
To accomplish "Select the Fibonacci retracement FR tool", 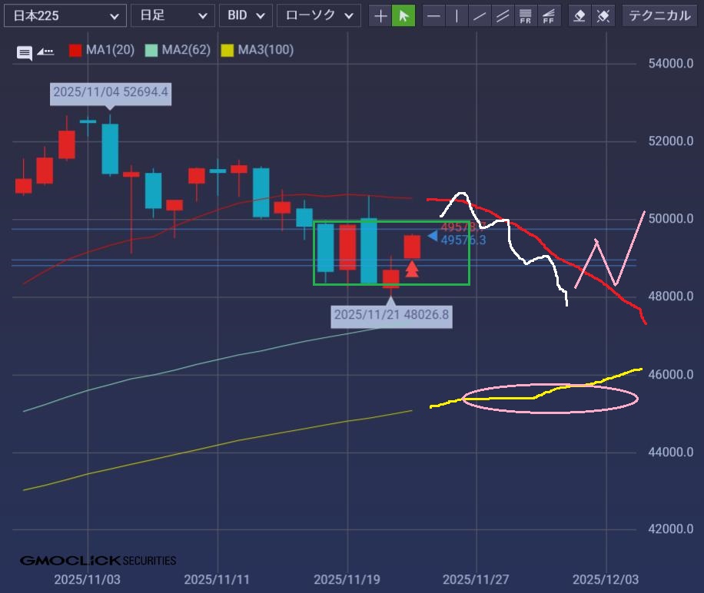I will click(526, 15).
